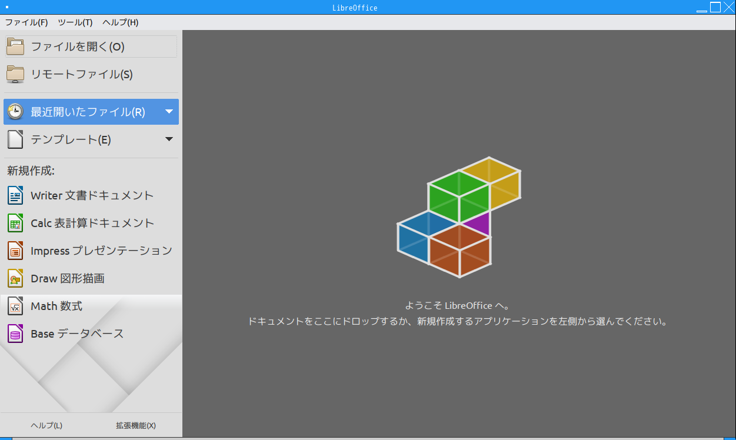Open the ツール(T) menu

click(75, 22)
